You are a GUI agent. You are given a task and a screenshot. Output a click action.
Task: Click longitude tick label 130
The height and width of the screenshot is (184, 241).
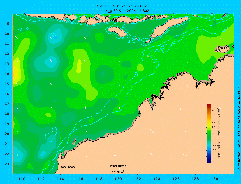click(215, 179)
